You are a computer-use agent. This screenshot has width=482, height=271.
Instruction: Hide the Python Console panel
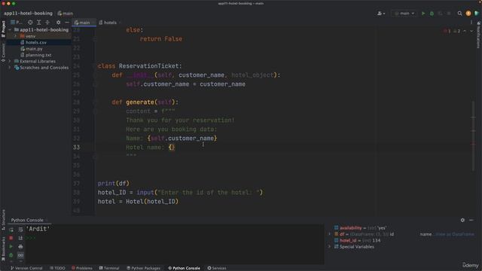(471, 220)
